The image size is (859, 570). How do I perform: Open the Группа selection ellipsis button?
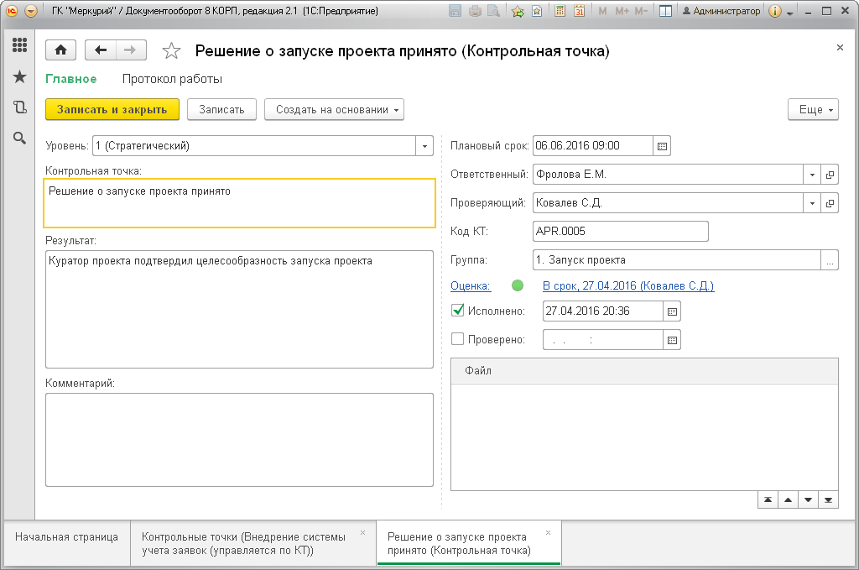(x=830, y=259)
